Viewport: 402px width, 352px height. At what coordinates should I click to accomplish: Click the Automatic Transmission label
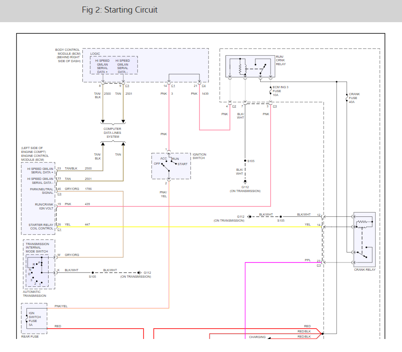coord(34,294)
